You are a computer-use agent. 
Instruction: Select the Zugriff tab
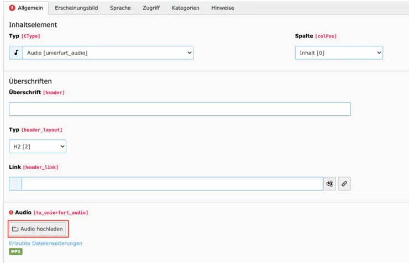tap(151, 8)
